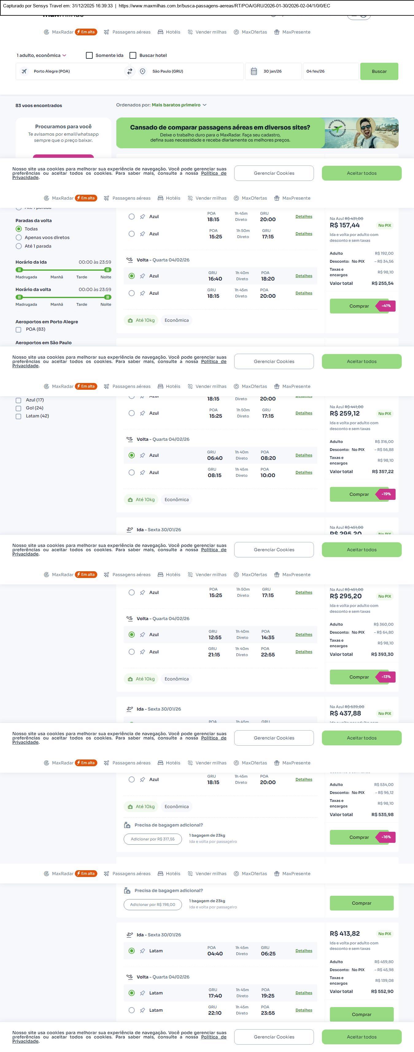Click airplane icon beside Latam 04:40 flight
414x1052 pixels.
143,951
